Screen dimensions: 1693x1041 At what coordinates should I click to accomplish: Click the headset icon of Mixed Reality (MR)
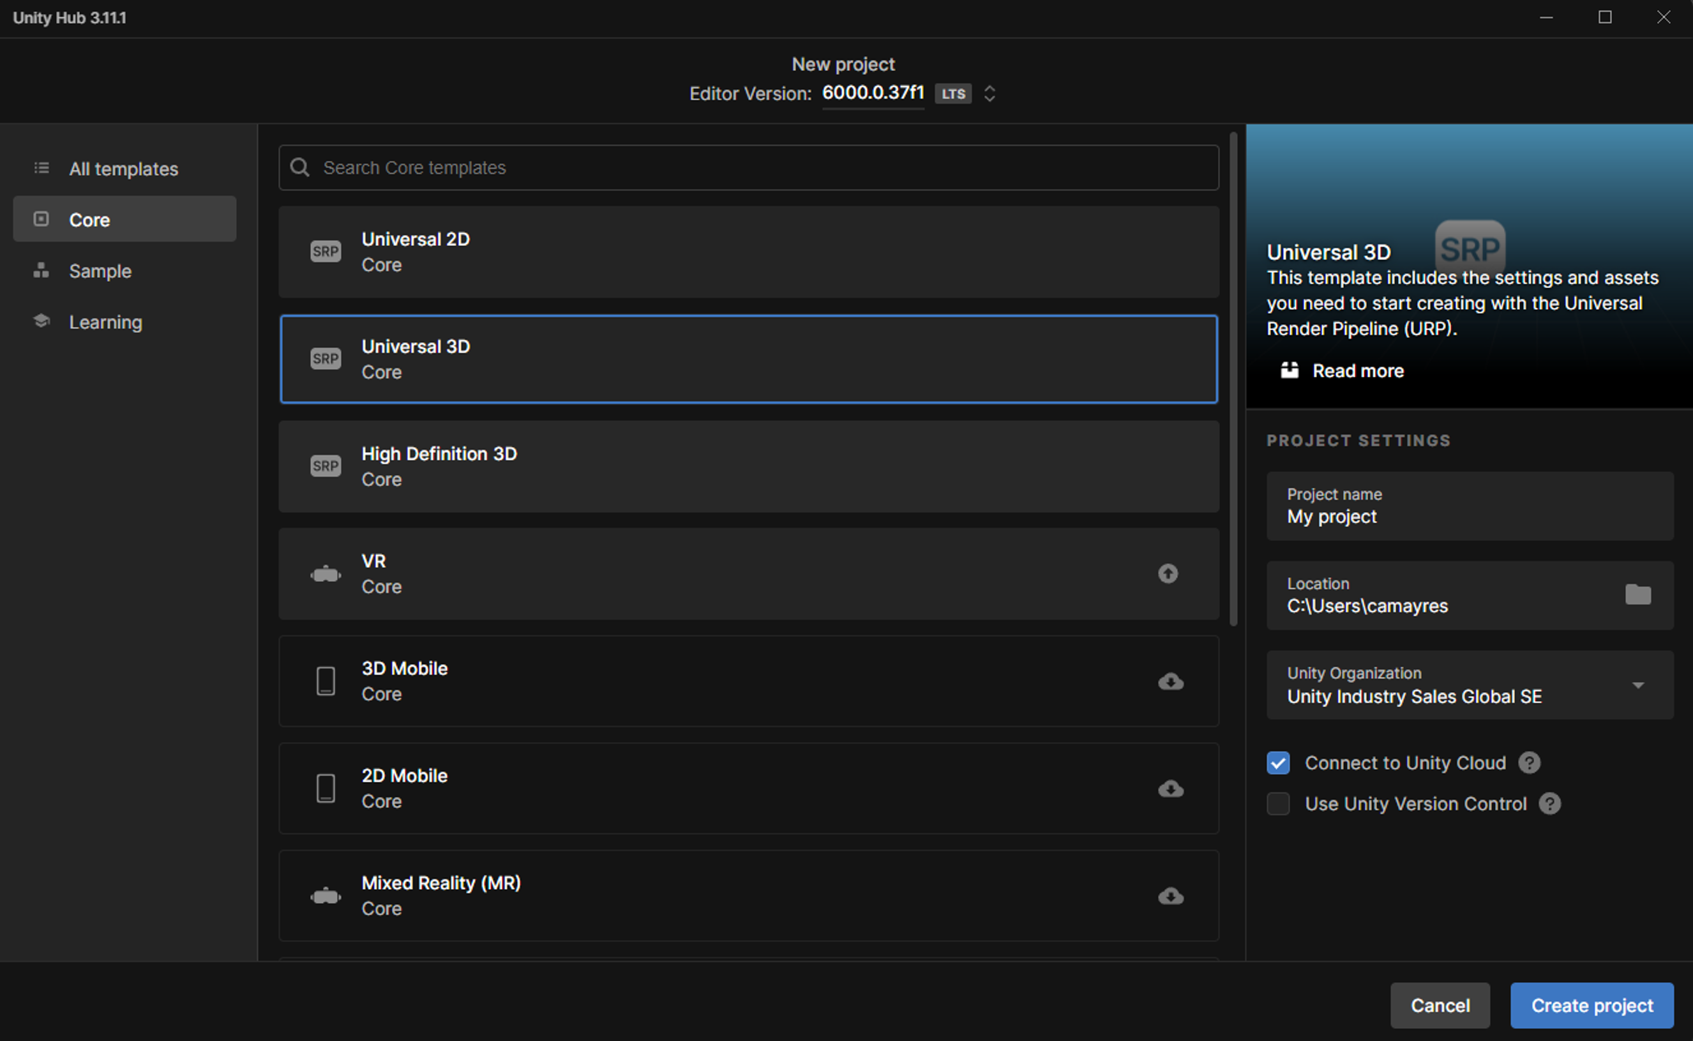pyautogui.click(x=326, y=896)
